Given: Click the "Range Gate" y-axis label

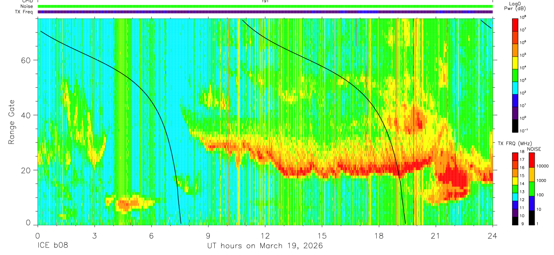Looking at the screenshot, I should [12, 122].
